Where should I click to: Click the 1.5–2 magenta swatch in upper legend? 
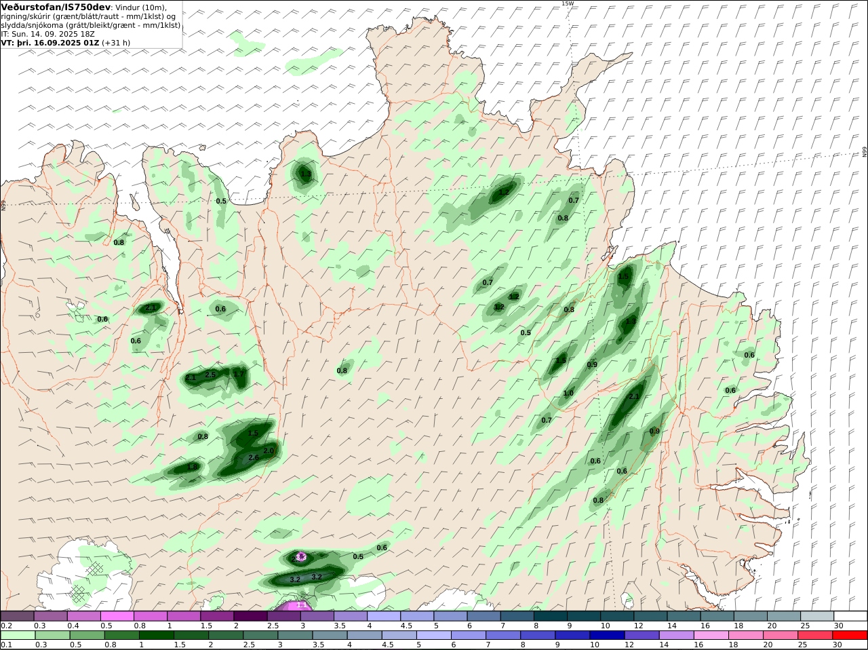point(217,616)
